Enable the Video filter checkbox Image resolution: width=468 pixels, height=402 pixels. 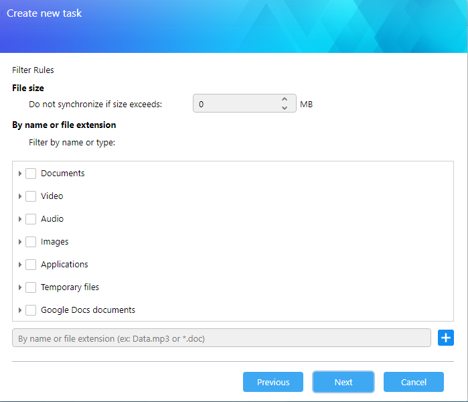[x=31, y=196]
